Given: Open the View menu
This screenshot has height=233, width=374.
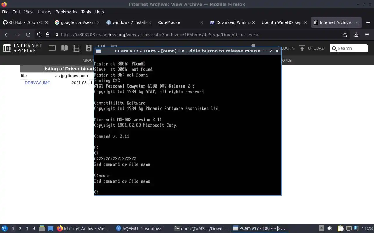Looking at the screenshot, I should pyautogui.click(x=29, y=12).
